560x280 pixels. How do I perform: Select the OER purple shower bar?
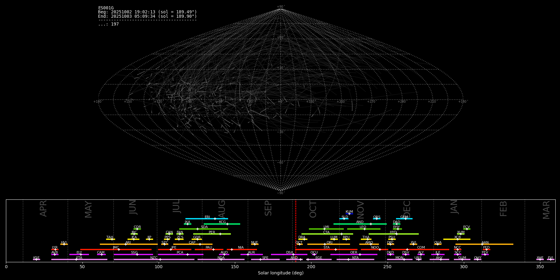(354, 254)
